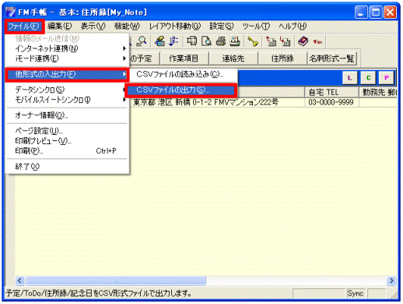
Task: Click the upload sync calendar icon
Action: click(x=271, y=41)
